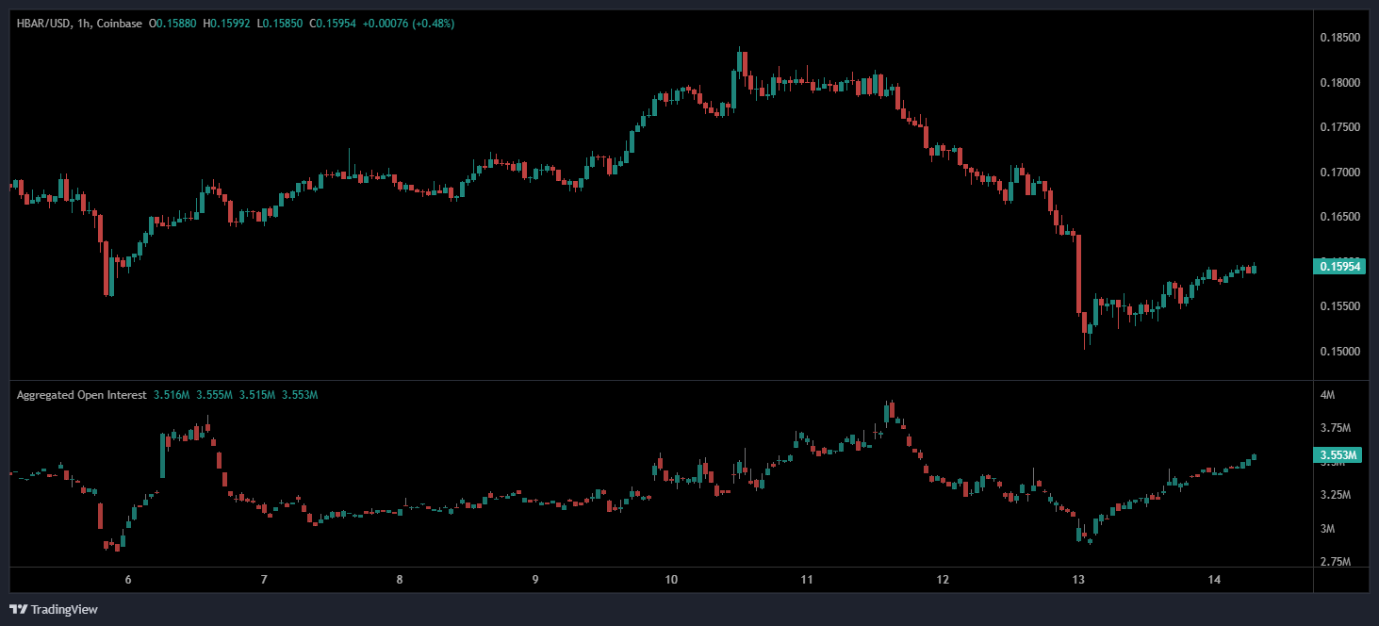The image size is (1379, 626).
Task: Click the 4M scale label on lower pane
Action: [x=1326, y=396]
